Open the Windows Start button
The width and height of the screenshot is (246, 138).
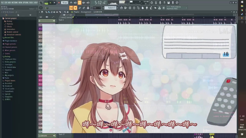(x=242, y=2)
